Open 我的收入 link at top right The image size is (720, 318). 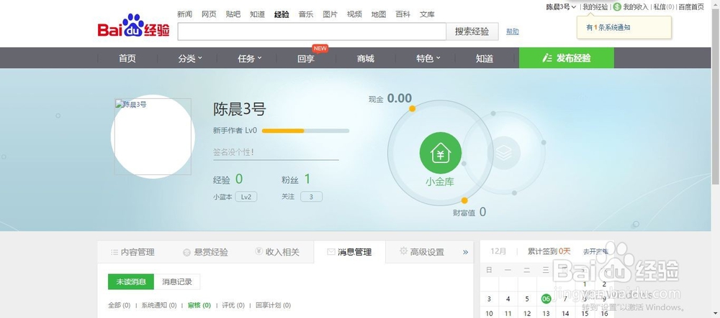pos(636,7)
